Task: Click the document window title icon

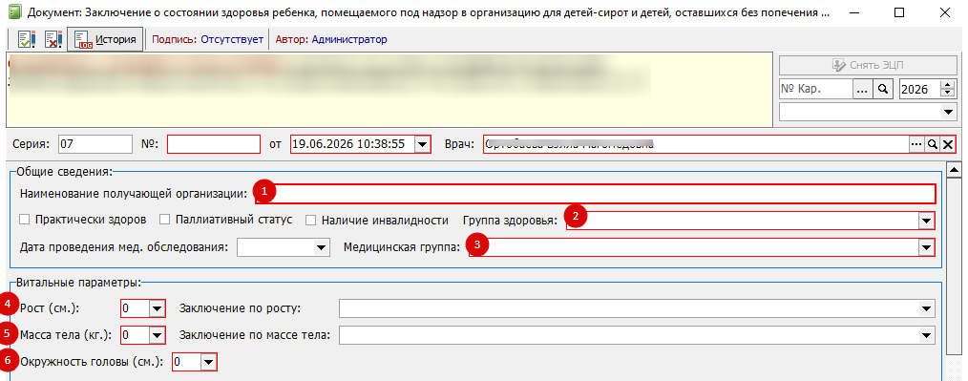Action: click(16, 11)
